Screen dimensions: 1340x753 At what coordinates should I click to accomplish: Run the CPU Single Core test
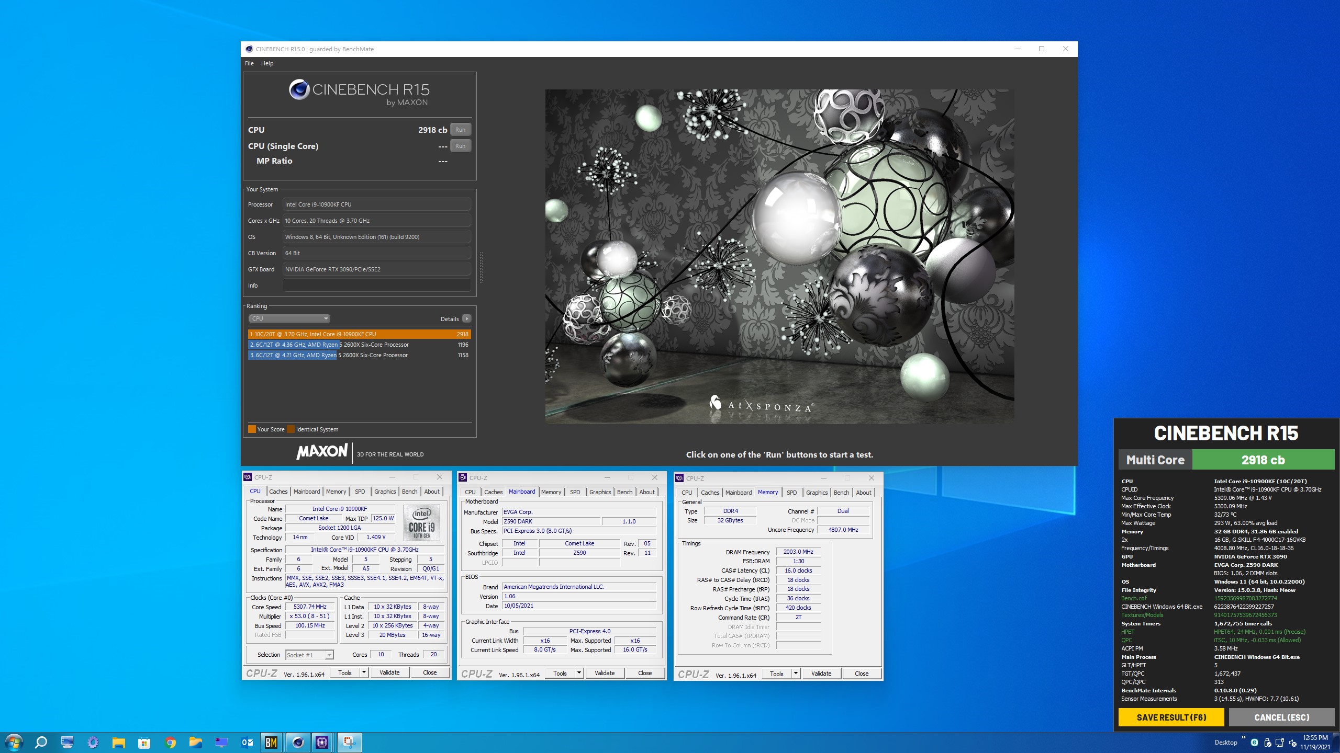pyautogui.click(x=460, y=146)
